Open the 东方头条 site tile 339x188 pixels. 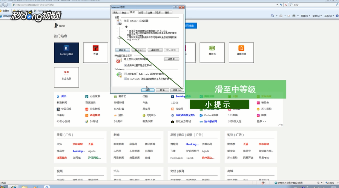(x=66, y=77)
